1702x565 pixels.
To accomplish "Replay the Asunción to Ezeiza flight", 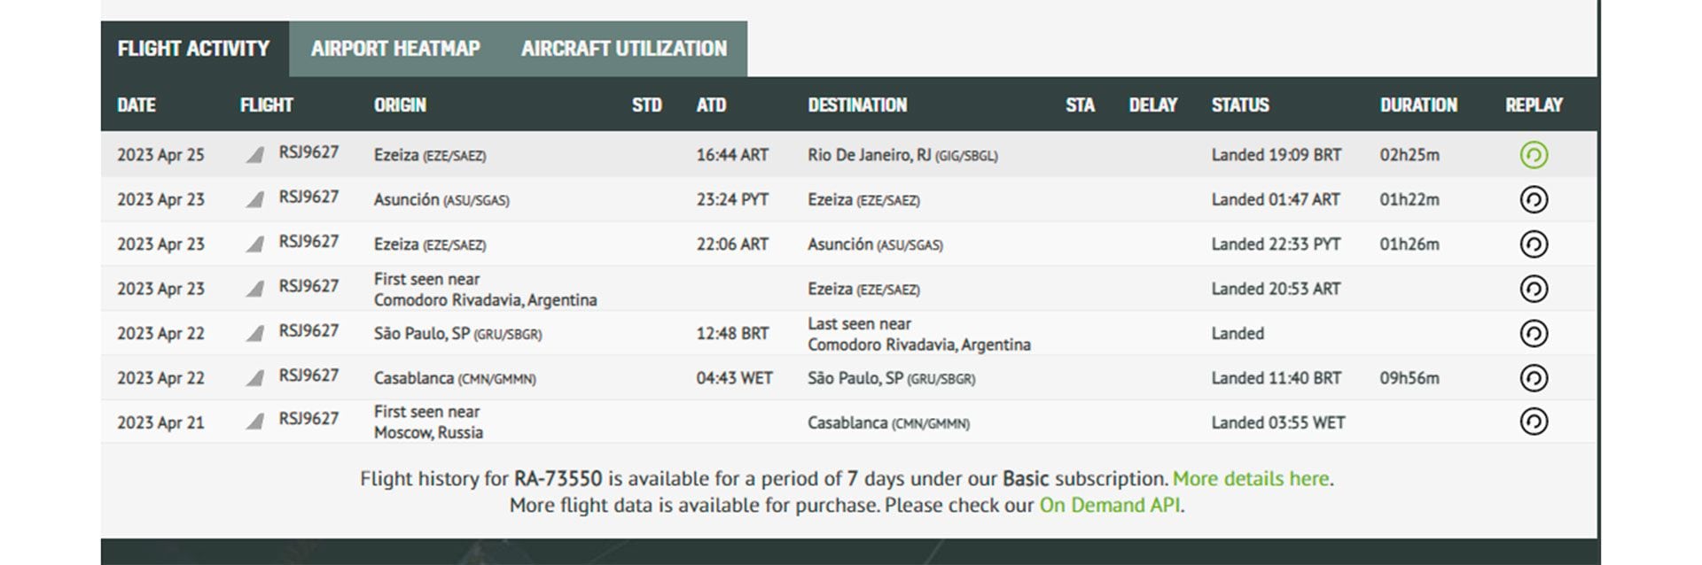I will point(1534,199).
